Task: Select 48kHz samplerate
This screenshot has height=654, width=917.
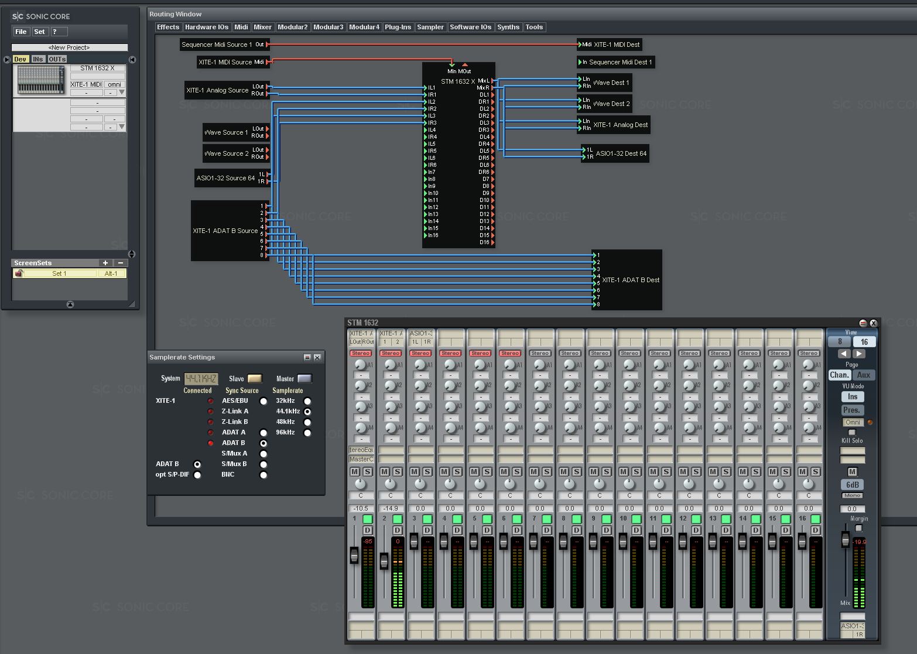Action: [307, 422]
